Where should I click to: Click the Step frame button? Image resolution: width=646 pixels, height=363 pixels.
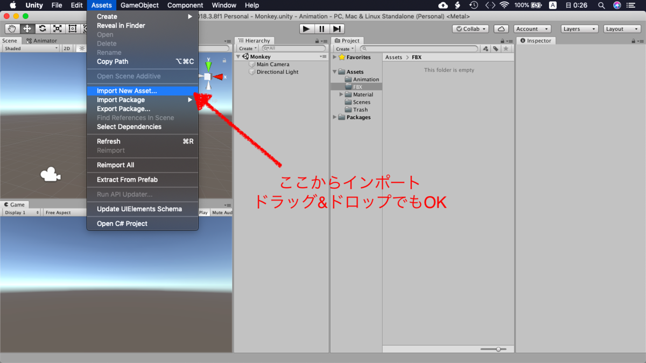point(336,29)
